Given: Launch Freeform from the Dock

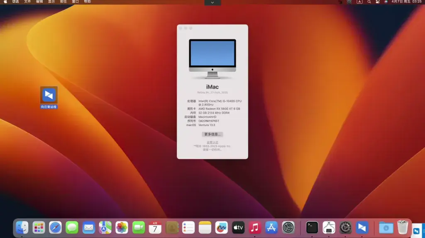Looking at the screenshot, I should tap(222, 228).
